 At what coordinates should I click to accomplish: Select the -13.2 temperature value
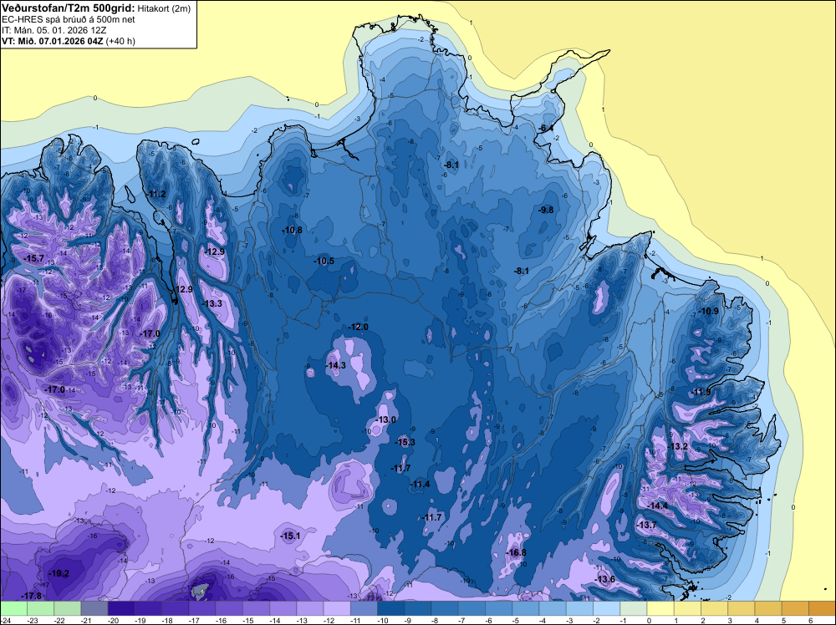678,446
